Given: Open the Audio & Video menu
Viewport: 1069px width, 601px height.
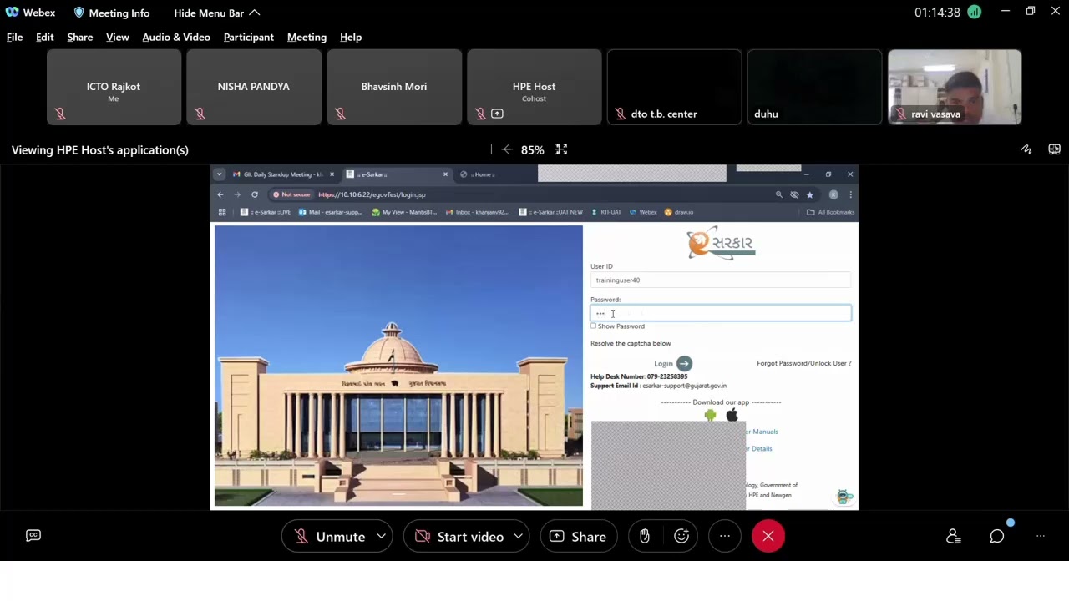Looking at the screenshot, I should [x=176, y=37].
